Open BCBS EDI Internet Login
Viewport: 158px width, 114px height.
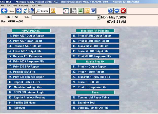(x=31, y=92)
